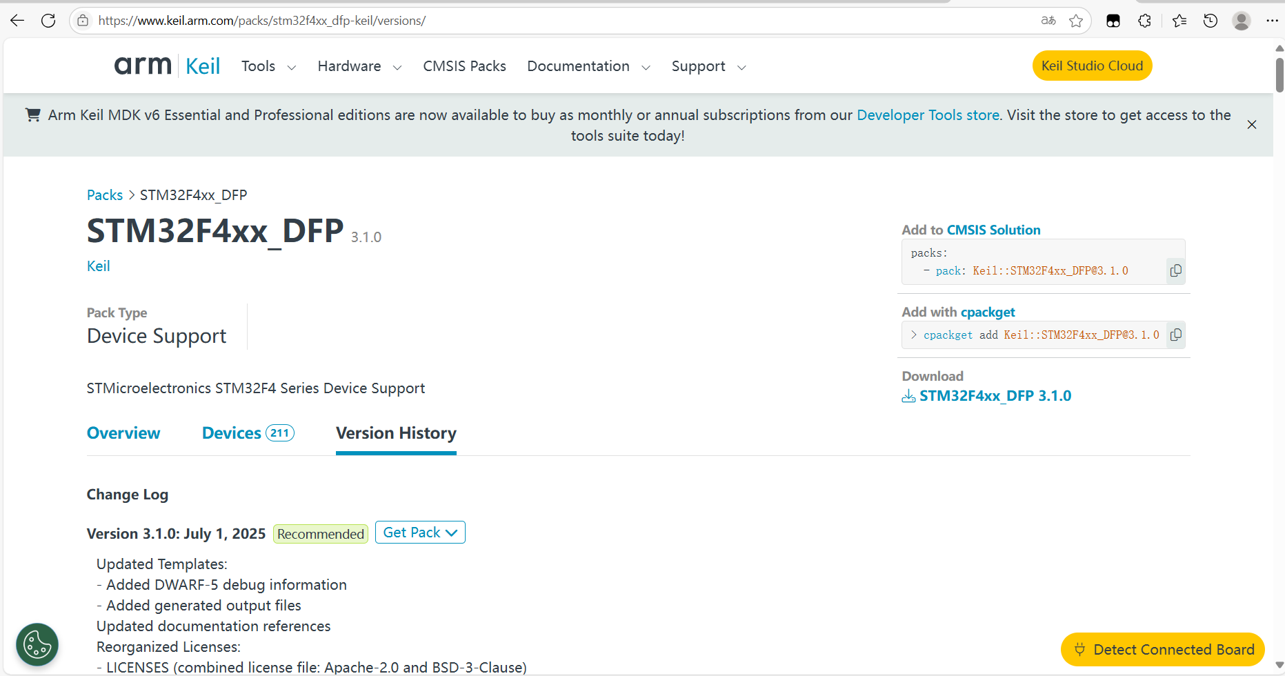This screenshot has height=676, width=1285.
Task: Open the CMSIS Packs menu item
Action: (x=464, y=66)
